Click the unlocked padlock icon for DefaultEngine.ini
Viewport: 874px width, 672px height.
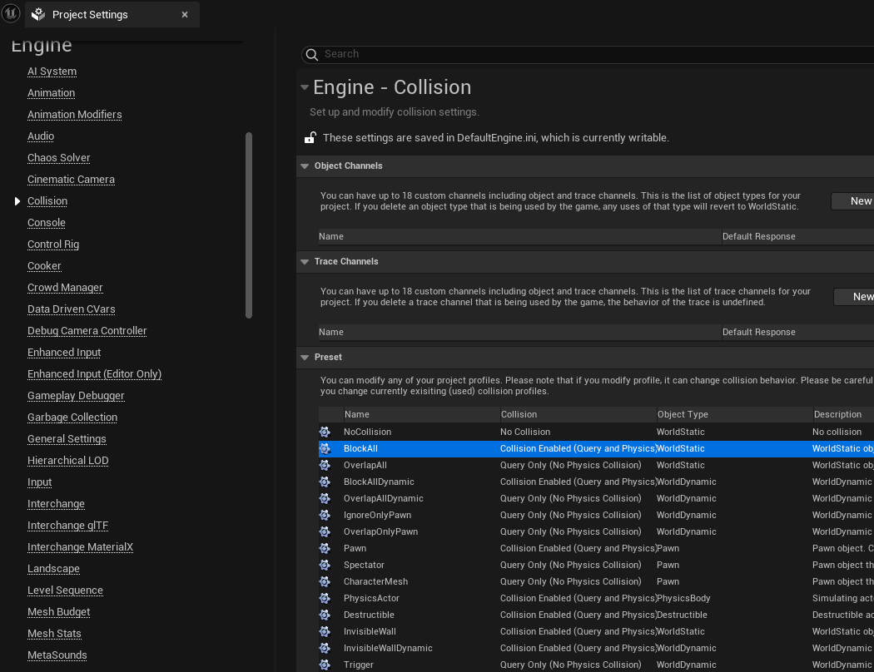coord(310,137)
